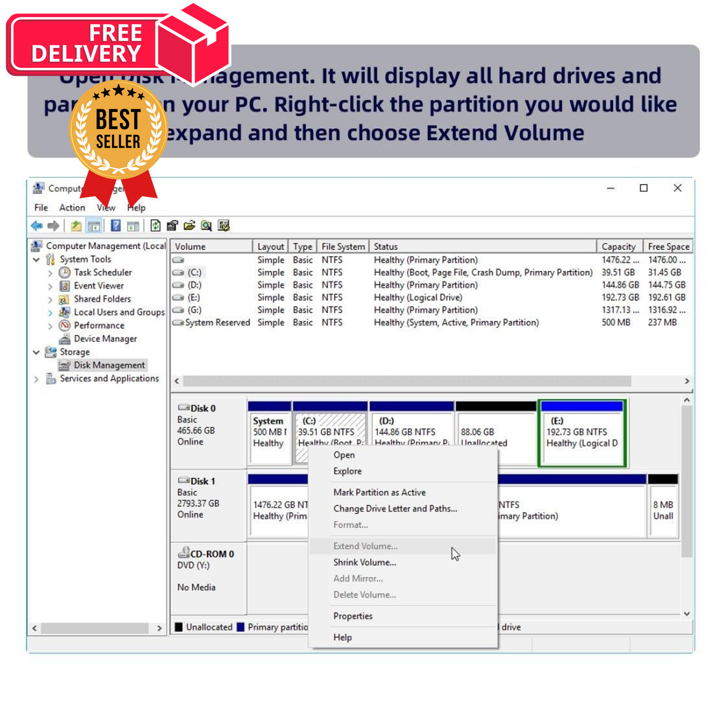Click drive icon beside (G:) volume row

click(178, 310)
